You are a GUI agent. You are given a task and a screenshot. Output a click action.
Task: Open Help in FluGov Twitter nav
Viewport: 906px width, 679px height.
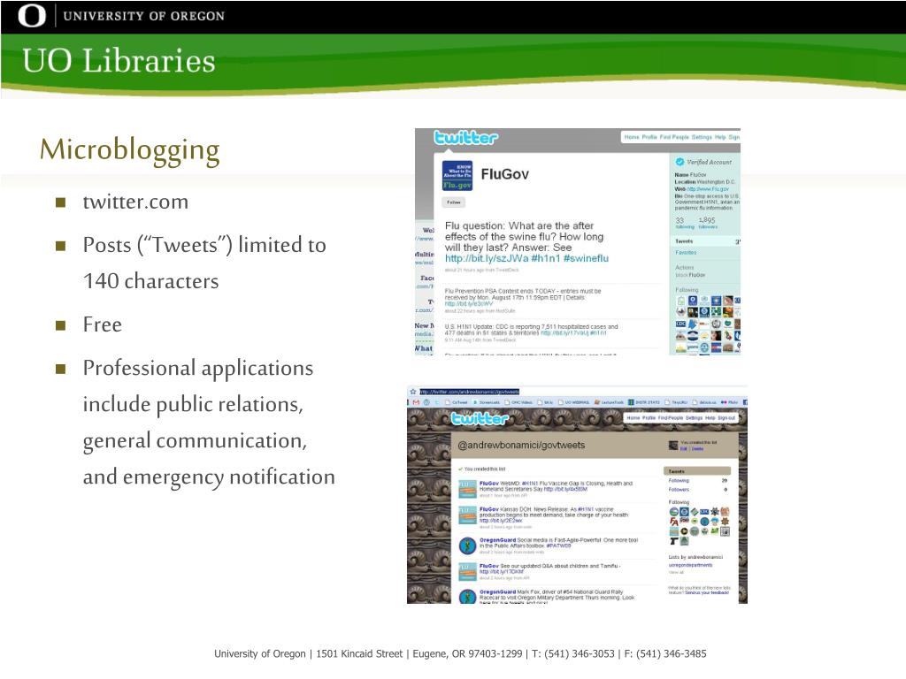click(x=720, y=137)
